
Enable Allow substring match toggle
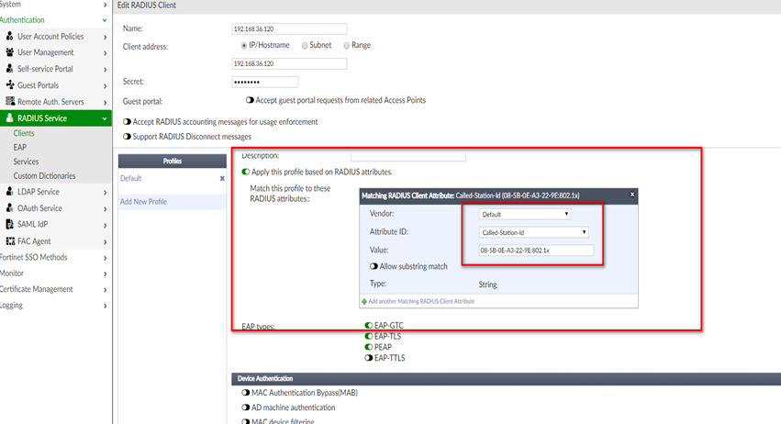click(x=374, y=266)
